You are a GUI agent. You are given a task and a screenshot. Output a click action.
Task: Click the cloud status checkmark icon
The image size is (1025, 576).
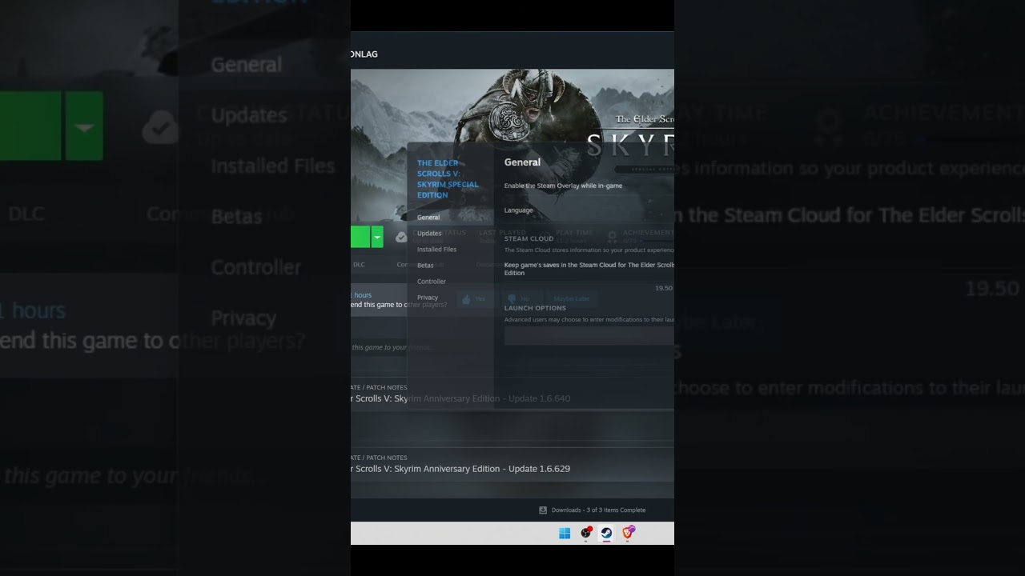(x=401, y=237)
